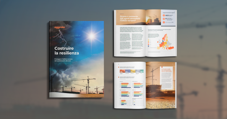
Task: Click the white text box over the crane photo
Action: pos(166,78)
